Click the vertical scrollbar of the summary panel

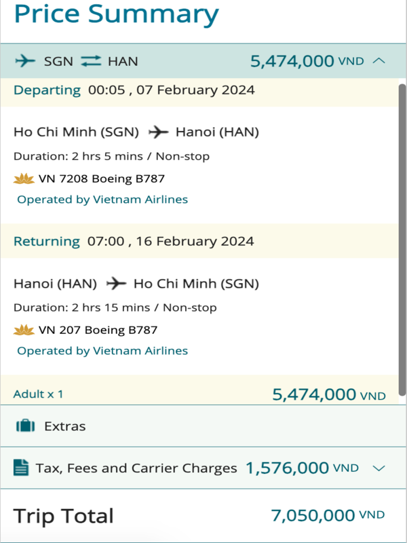tap(402, 238)
